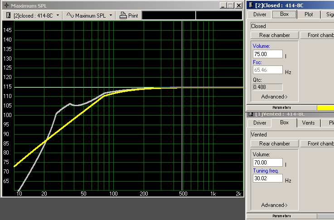The width and height of the screenshot is (334, 220).
Task: Select Box tab in Closed window
Action: [284, 14]
